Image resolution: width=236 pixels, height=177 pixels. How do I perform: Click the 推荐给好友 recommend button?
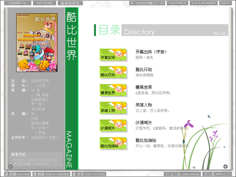[70, 3]
